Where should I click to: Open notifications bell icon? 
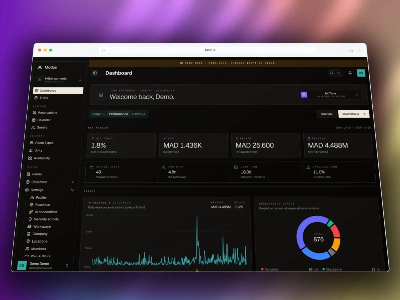(350, 73)
